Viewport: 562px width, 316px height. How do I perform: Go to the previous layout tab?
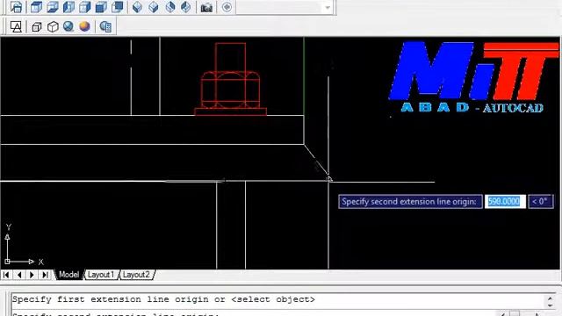19,275
